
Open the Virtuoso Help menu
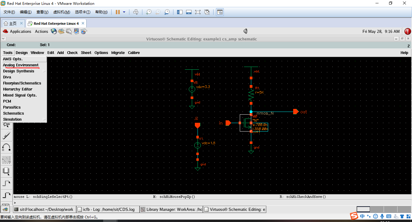pyautogui.click(x=404, y=52)
